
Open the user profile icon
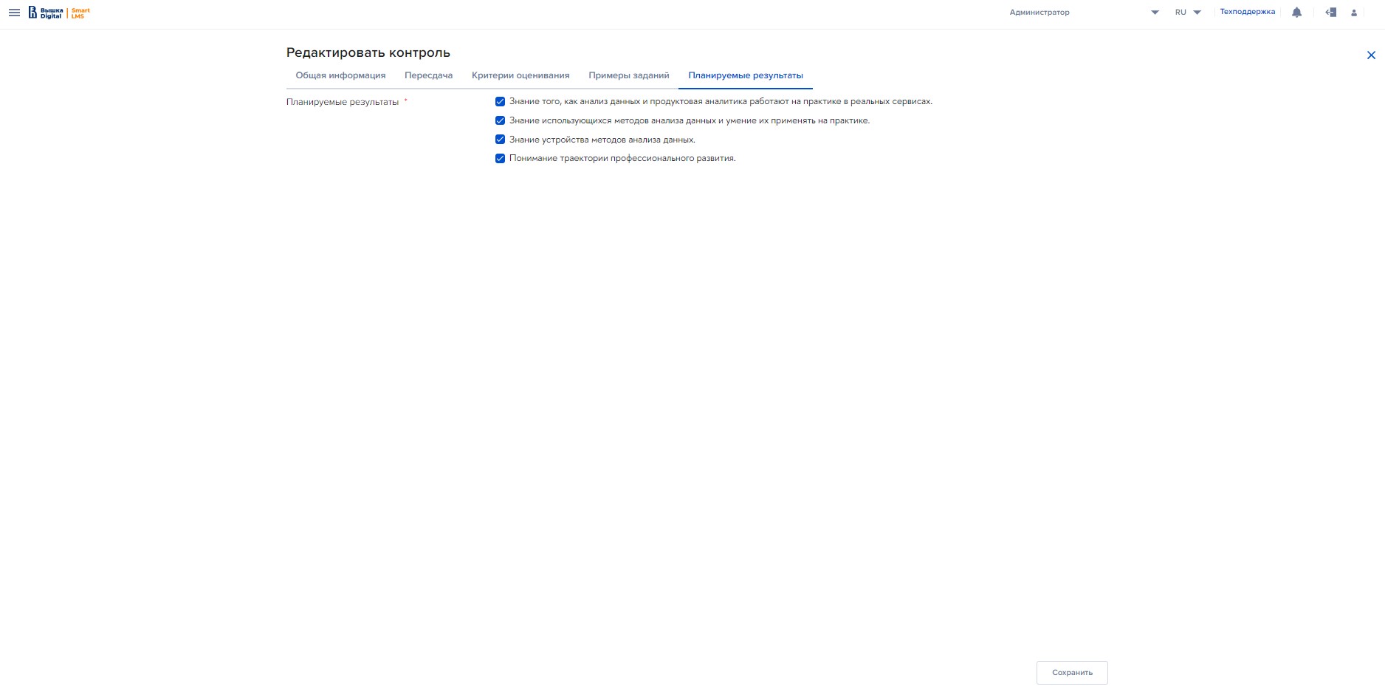pyautogui.click(x=1353, y=13)
